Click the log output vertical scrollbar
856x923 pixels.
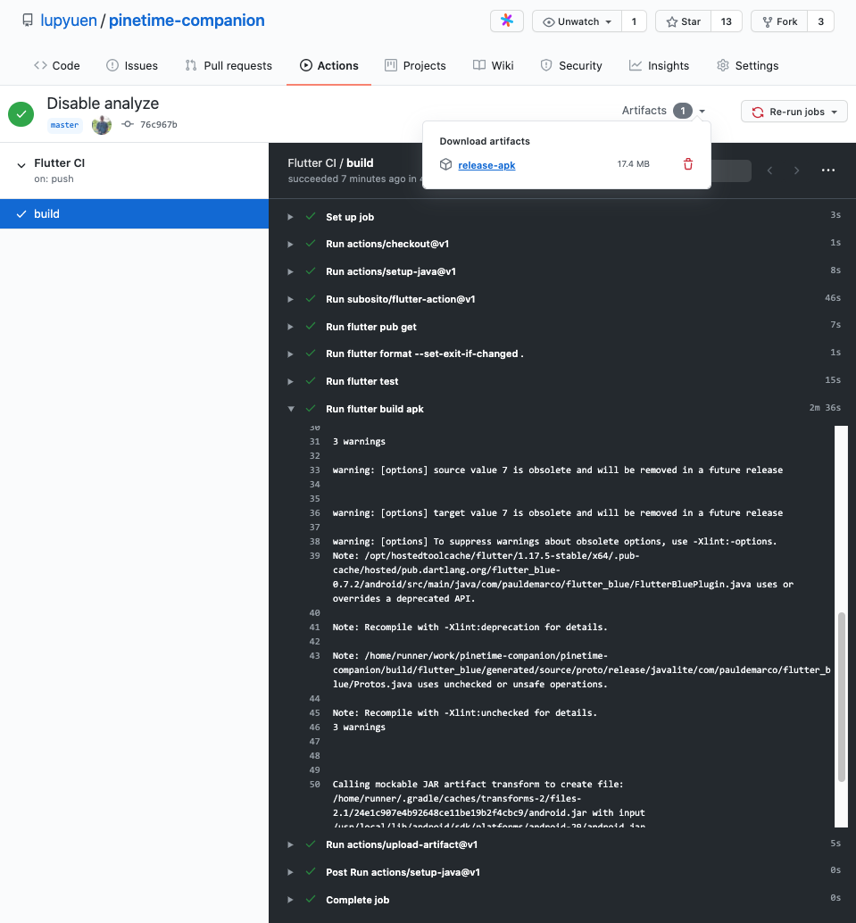[841, 696]
